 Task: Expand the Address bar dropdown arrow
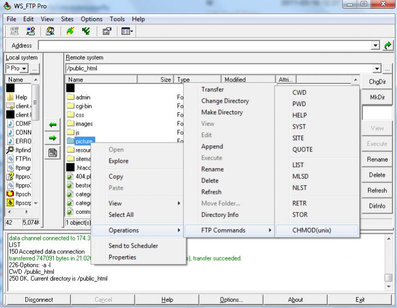[375, 45]
